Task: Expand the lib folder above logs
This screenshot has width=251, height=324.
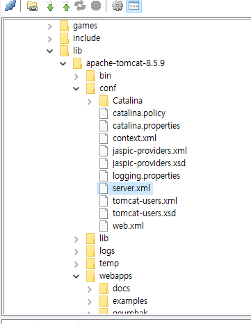Action: click(76, 239)
